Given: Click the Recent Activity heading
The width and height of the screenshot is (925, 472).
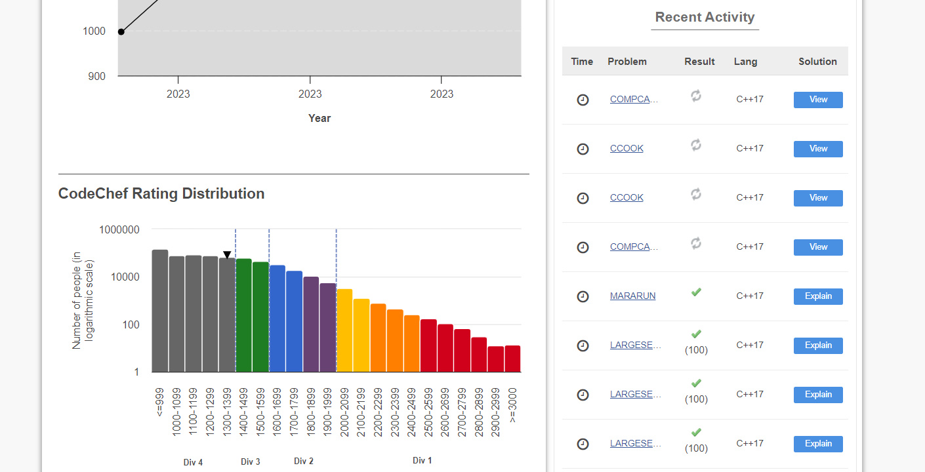Looking at the screenshot, I should tap(705, 17).
